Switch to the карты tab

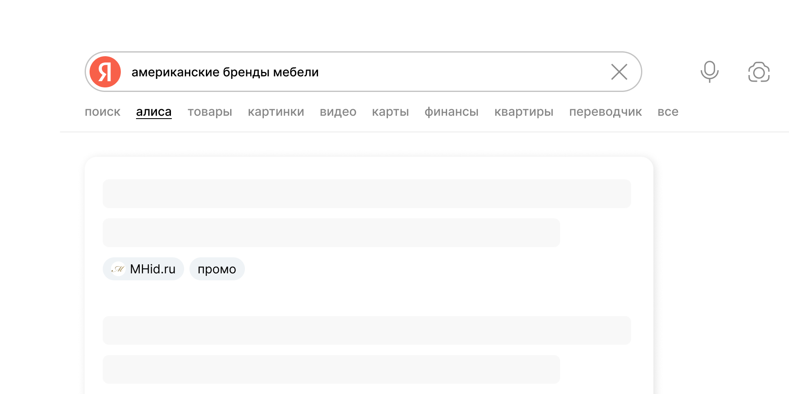point(390,112)
